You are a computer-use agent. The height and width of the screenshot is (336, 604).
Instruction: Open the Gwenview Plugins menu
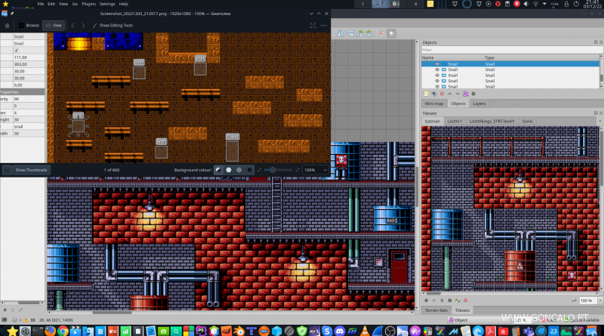pos(88,4)
